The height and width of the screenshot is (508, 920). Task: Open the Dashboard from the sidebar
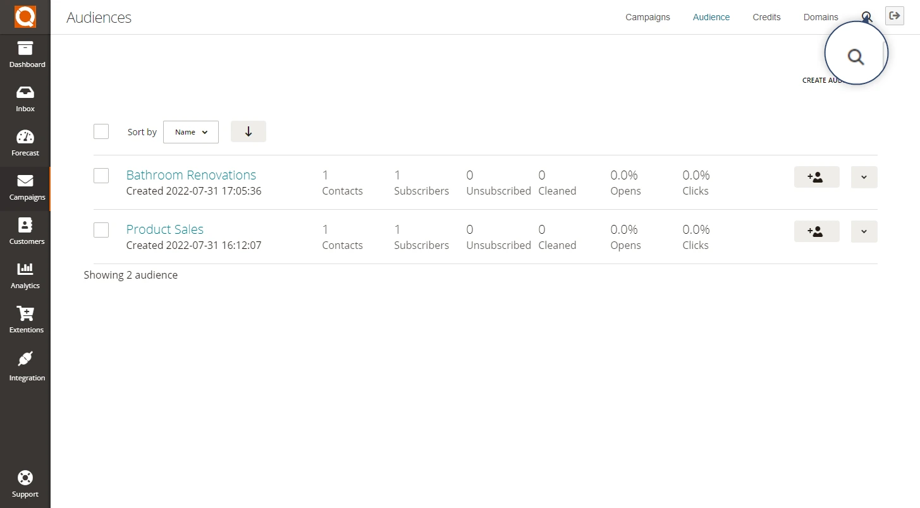25,55
